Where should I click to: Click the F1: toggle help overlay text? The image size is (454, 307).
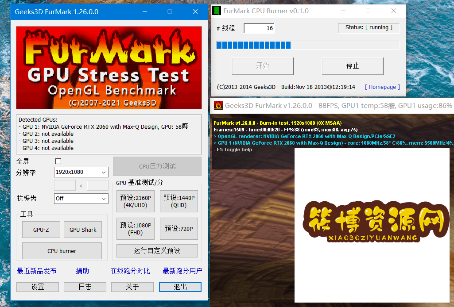[233, 150]
